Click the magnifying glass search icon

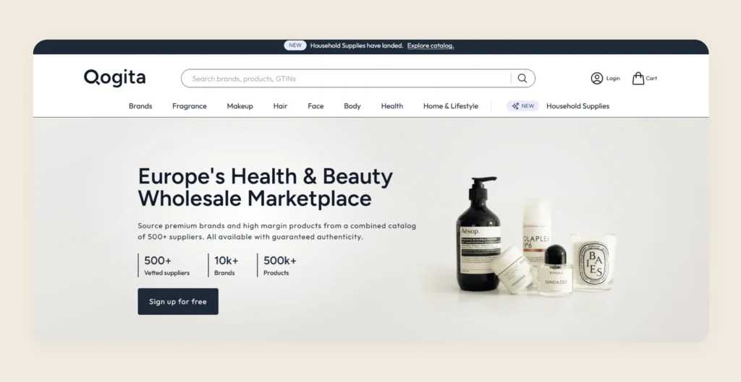pos(522,78)
